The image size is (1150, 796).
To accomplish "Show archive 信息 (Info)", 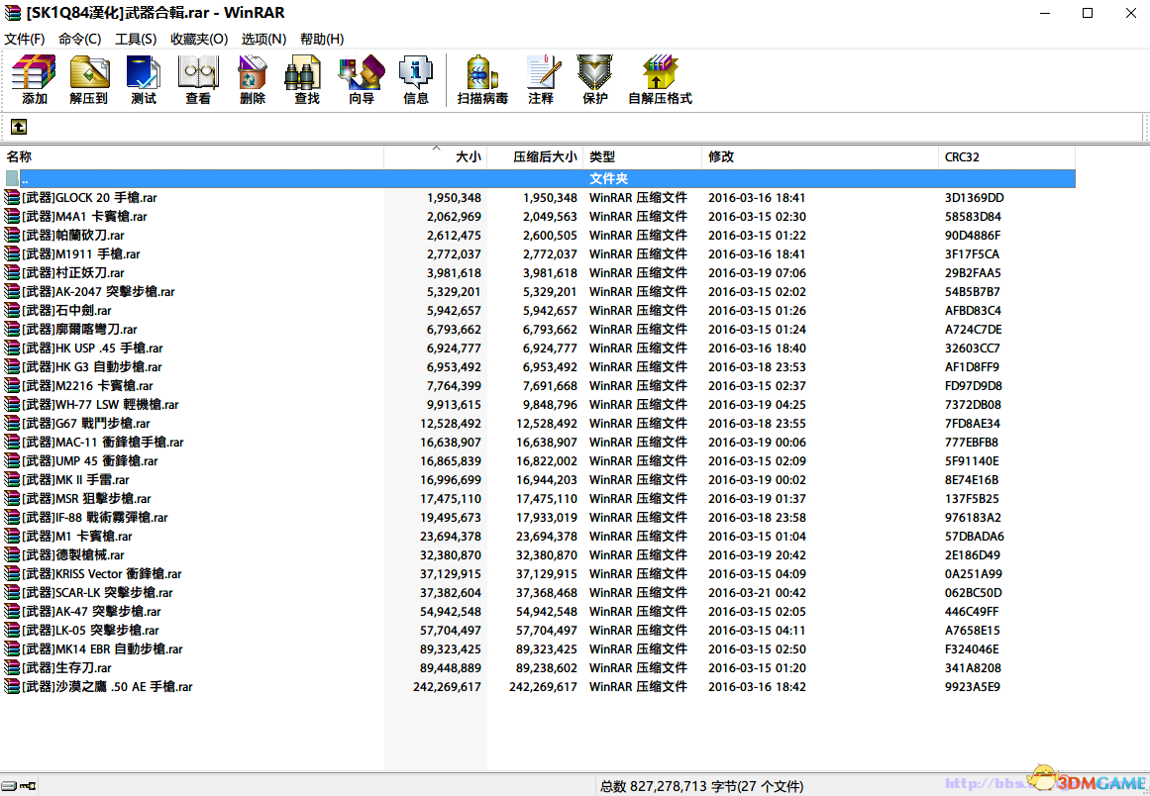I will click(416, 80).
